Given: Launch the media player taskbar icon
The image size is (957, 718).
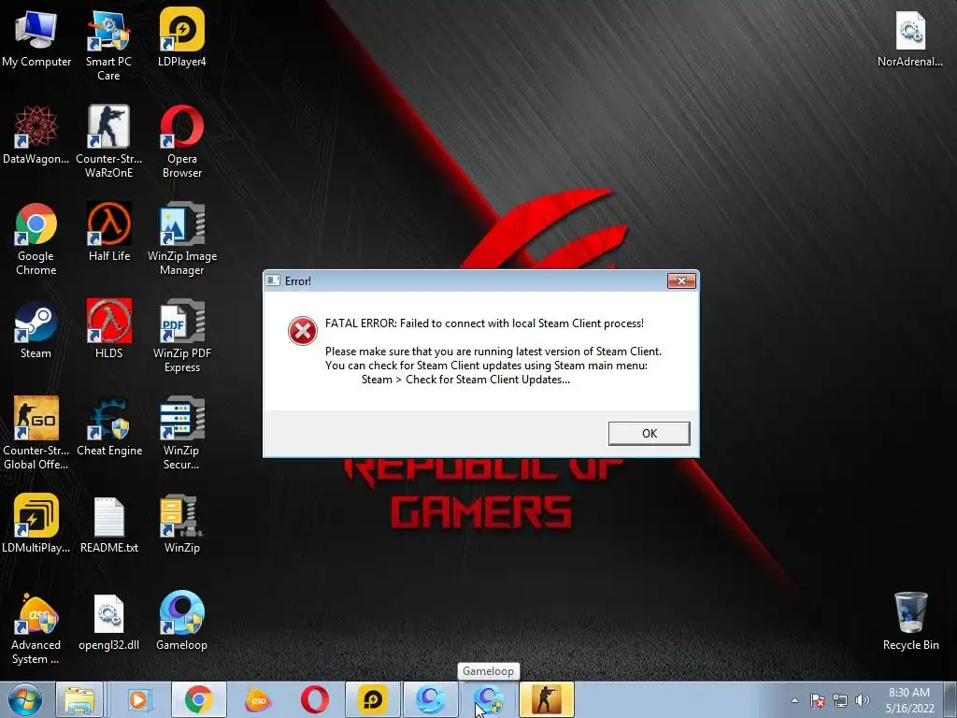Looking at the screenshot, I should click(x=138, y=699).
